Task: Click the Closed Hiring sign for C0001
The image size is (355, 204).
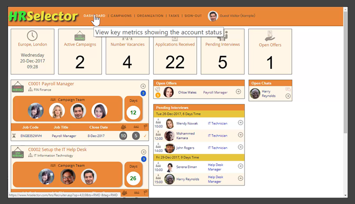Action: [18, 87]
